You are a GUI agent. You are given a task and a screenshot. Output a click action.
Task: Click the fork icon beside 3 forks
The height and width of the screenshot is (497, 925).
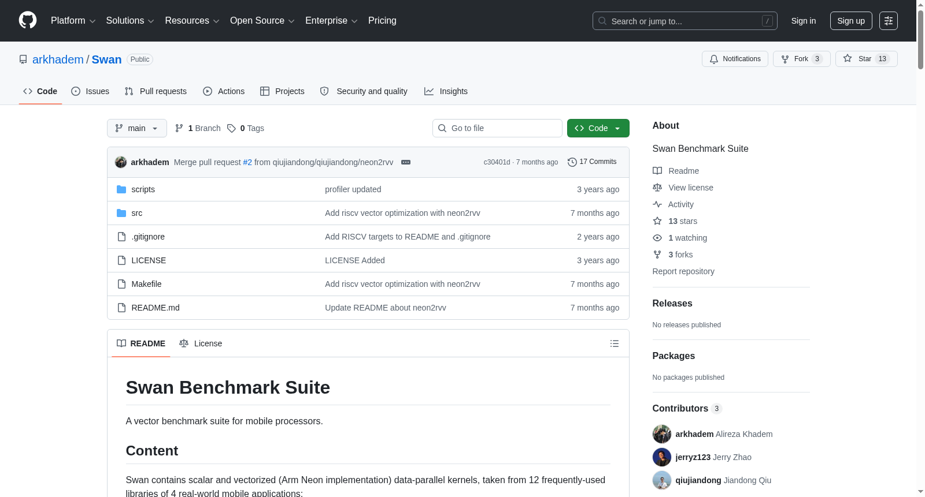657,255
